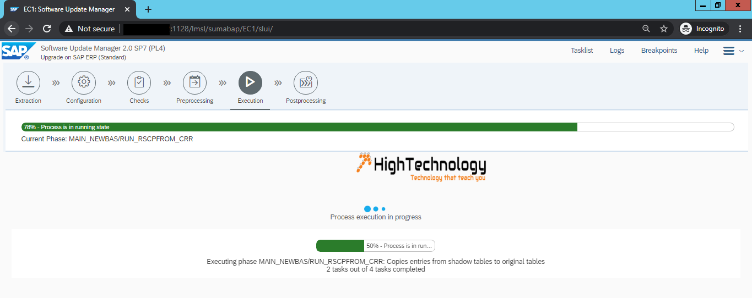Click the Not secure warning icon
752x298 pixels.
point(69,29)
